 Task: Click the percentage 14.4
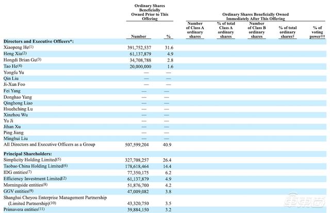tap(167, 166)
